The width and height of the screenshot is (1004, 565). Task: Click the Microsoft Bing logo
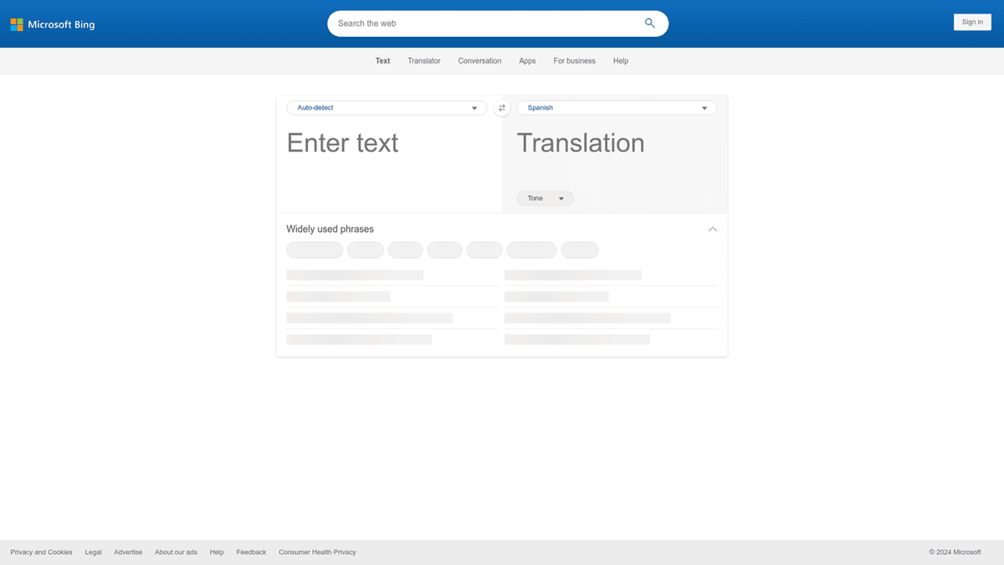53,24
